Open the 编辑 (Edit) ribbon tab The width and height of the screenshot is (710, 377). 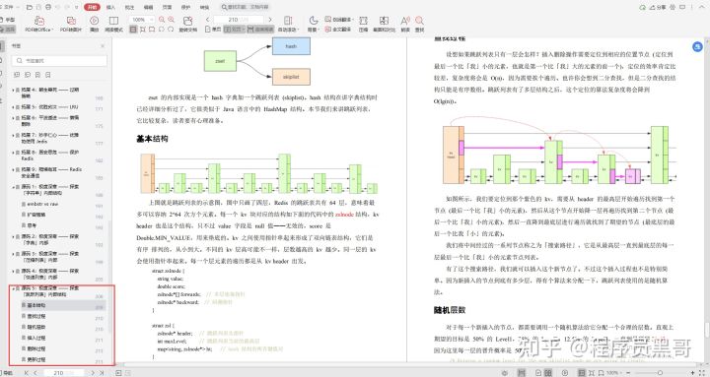[x=148, y=7]
